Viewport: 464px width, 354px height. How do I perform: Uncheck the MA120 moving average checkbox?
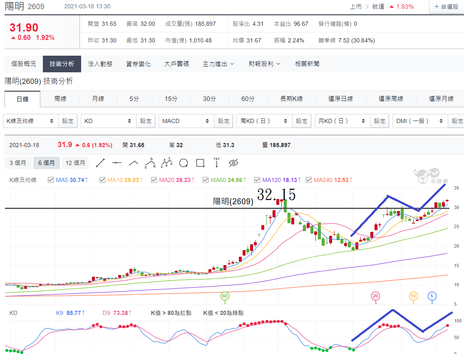[257, 180]
